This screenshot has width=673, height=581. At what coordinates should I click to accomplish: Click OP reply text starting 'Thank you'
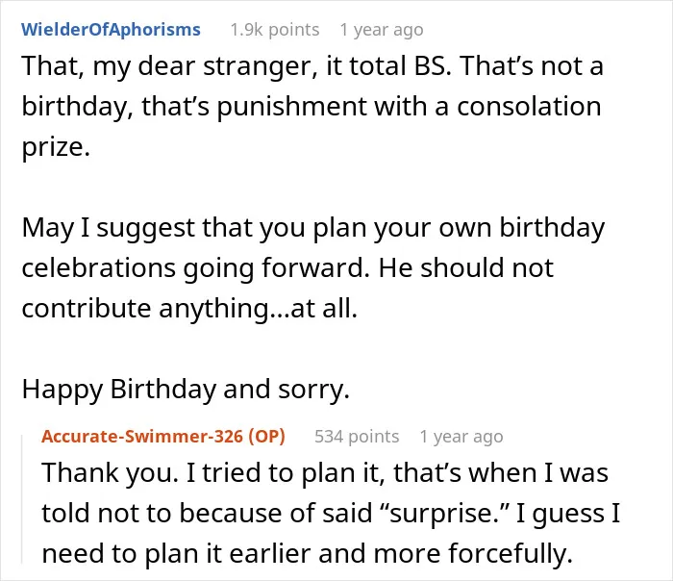331,513
